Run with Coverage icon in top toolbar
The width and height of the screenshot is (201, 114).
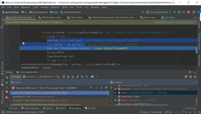click(184, 12)
